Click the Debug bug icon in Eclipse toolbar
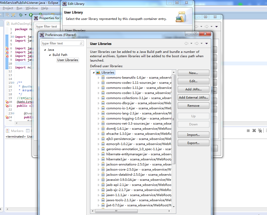Viewport: 267px width, 215px height. pyautogui.click(x=21, y=15)
